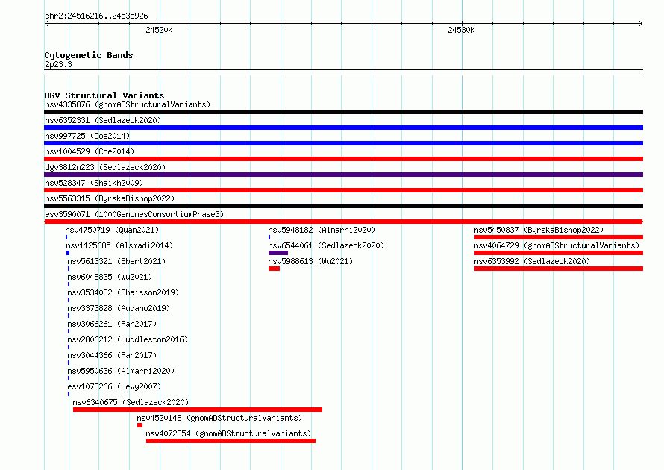Open nsv5950636 (Almarri2020) label
This screenshot has height=470, width=664.
pos(121,371)
